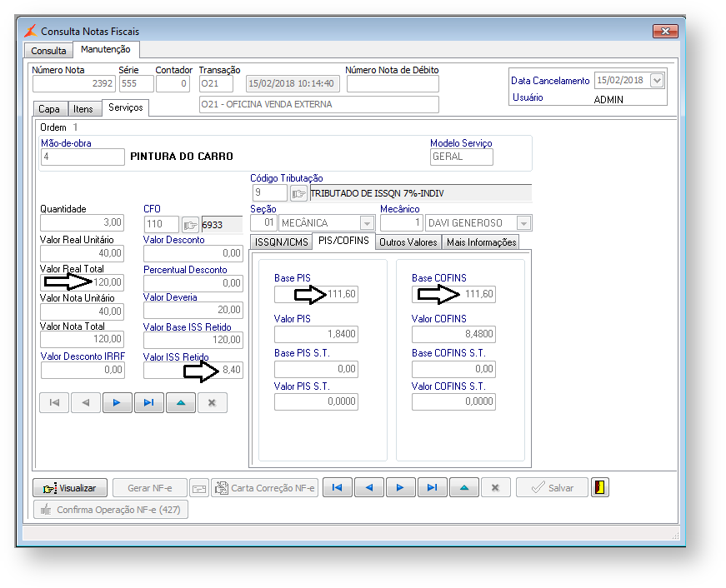The width and height of the screenshot is (726, 588).
Task: Click the Número Nota de Débito field
Action: tap(392, 83)
